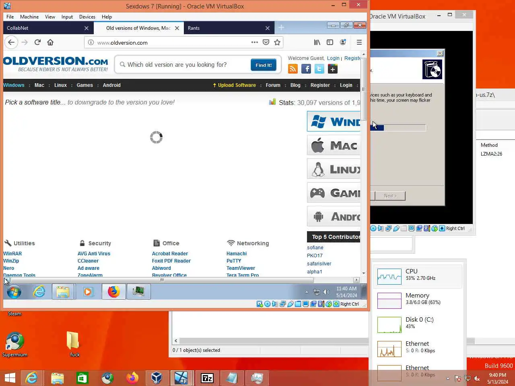Open the page actions three-dot menu
Viewport: 515px width, 386px height.
coord(255,42)
